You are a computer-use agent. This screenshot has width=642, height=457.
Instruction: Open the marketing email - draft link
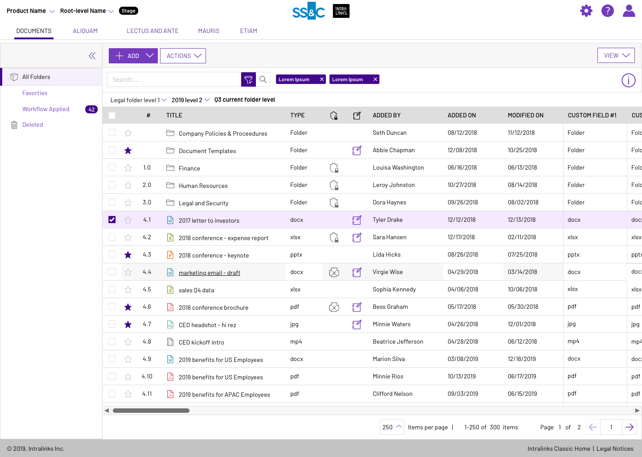[210, 273]
